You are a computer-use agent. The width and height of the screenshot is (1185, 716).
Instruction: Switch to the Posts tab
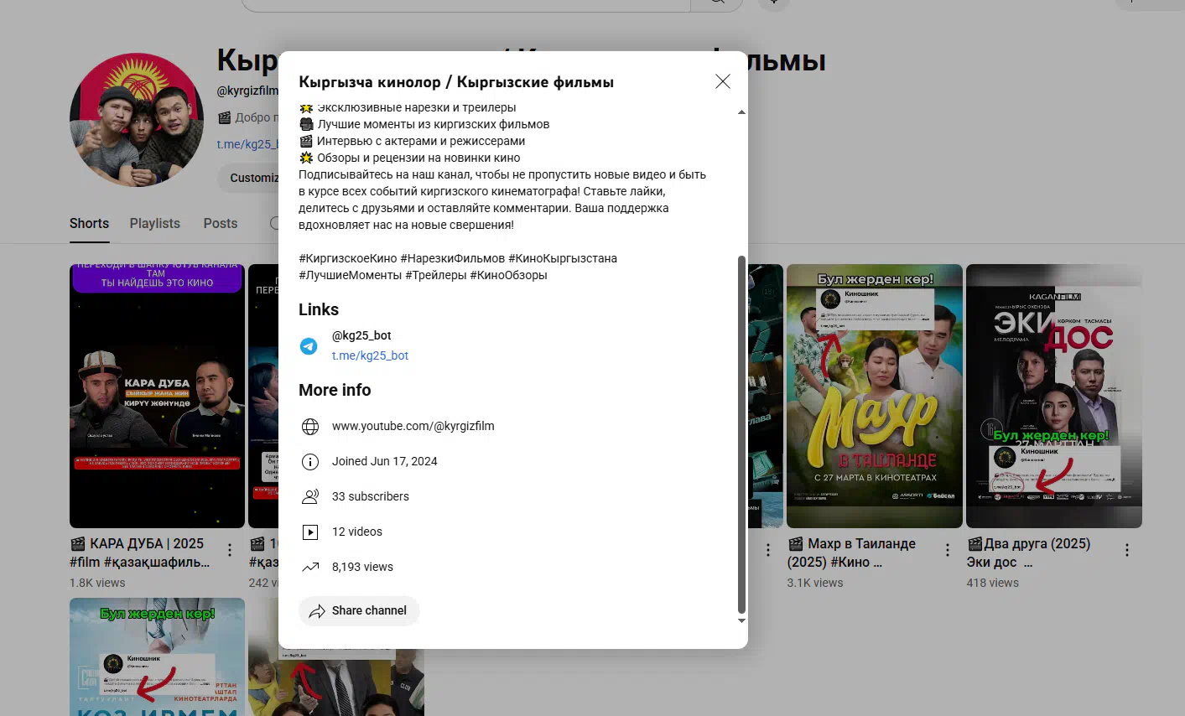coord(221,223)
